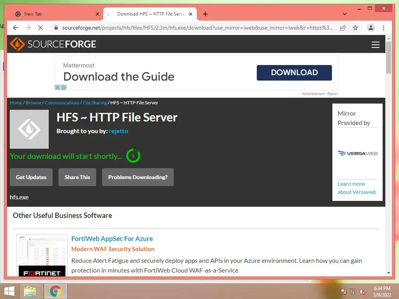
Task: Open the Home breadcrumb link
Action: (16, 103)
